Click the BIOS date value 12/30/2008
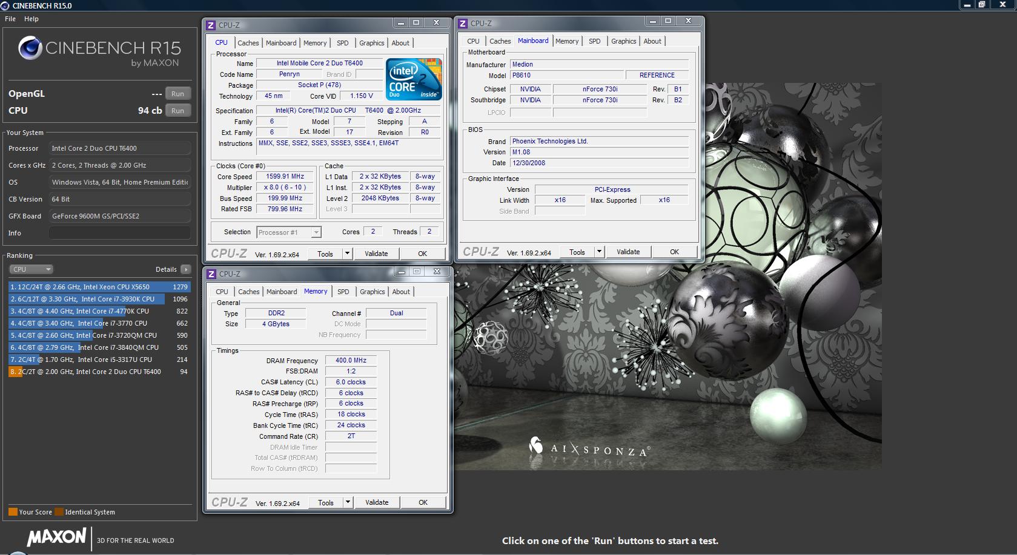This screenshot has height=555, width=1017. [600, 163]
